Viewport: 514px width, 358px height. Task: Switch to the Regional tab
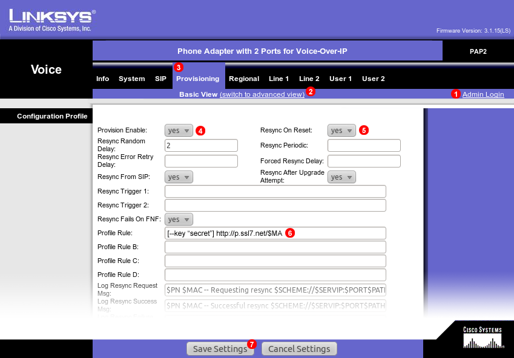click(243, 78)
